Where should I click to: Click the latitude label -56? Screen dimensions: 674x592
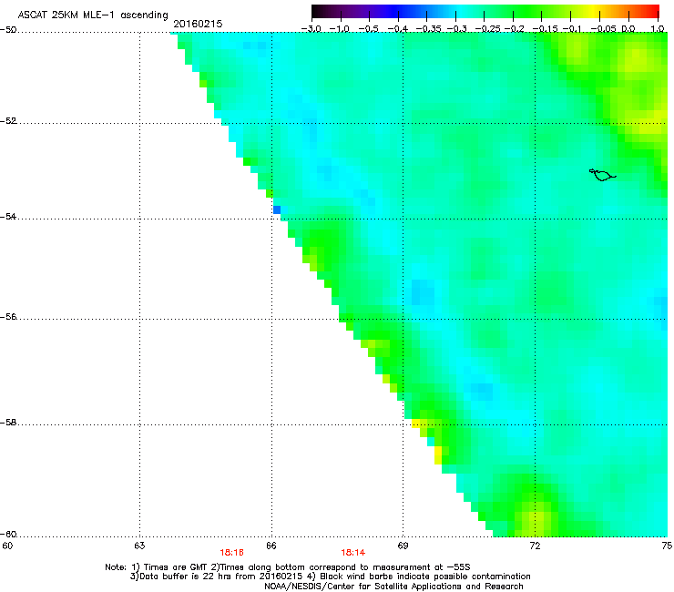[x=8, y=317]
